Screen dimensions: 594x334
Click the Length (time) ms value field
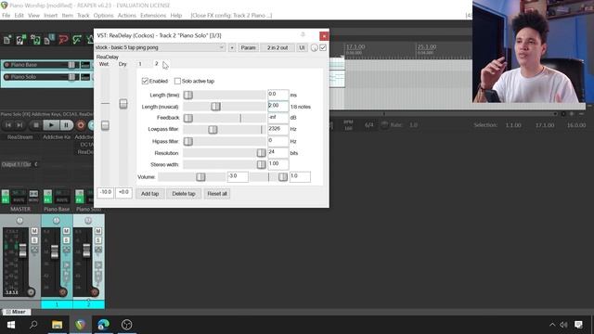pyautogui.click(x=278, y=95)
